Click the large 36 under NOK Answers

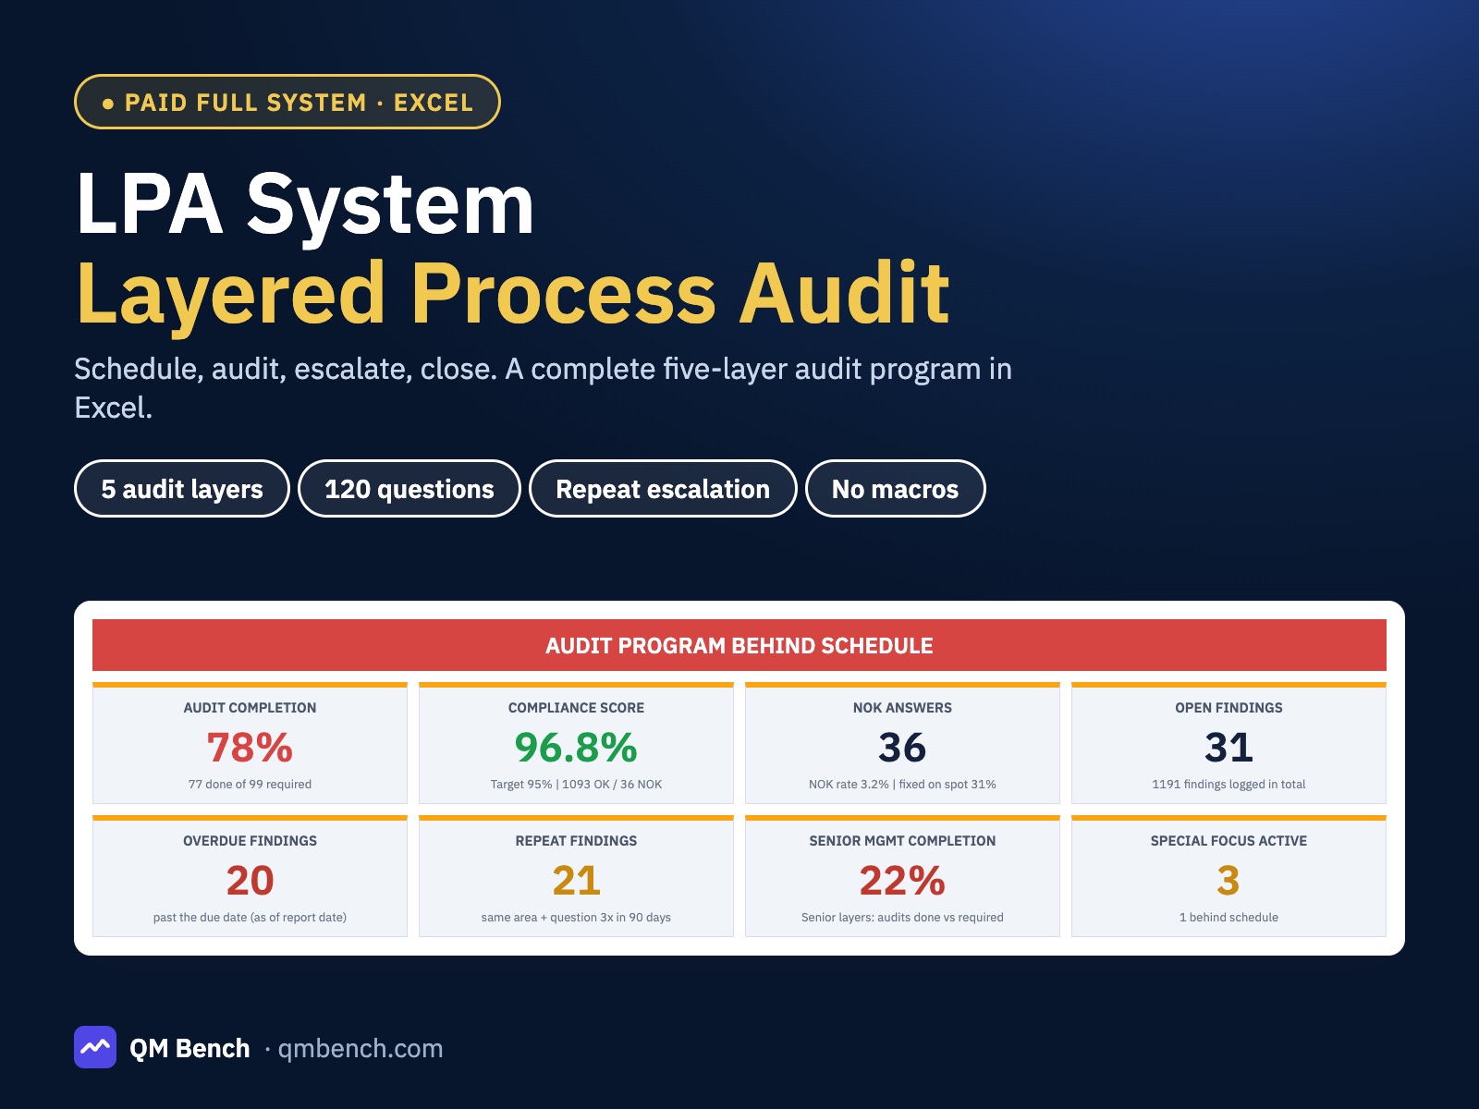pos(902,748)
